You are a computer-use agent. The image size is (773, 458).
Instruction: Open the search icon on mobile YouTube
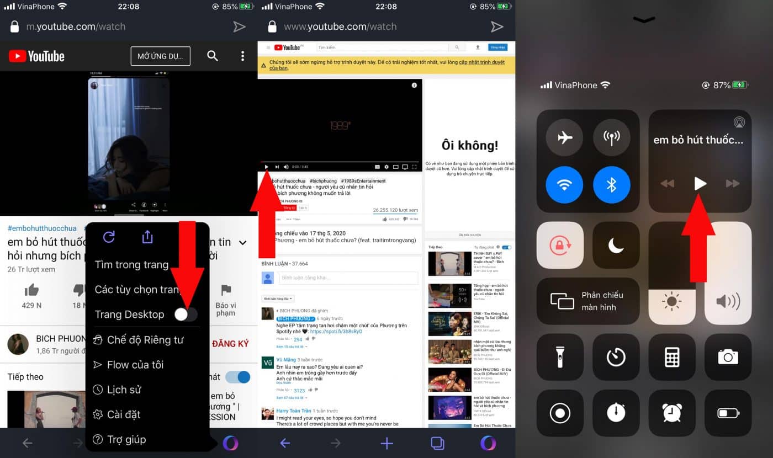point(212,56)
